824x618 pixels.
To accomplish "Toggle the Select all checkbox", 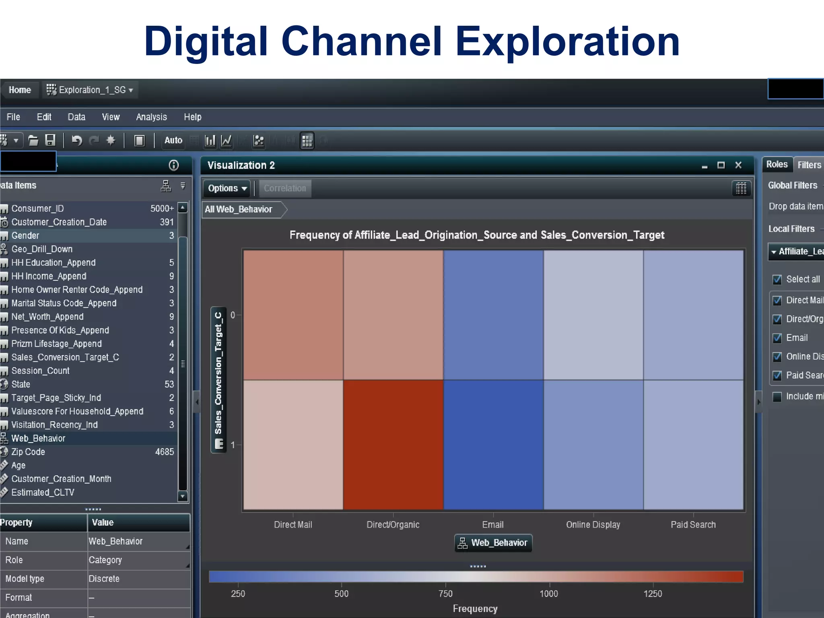I will (x=777, y=279).
